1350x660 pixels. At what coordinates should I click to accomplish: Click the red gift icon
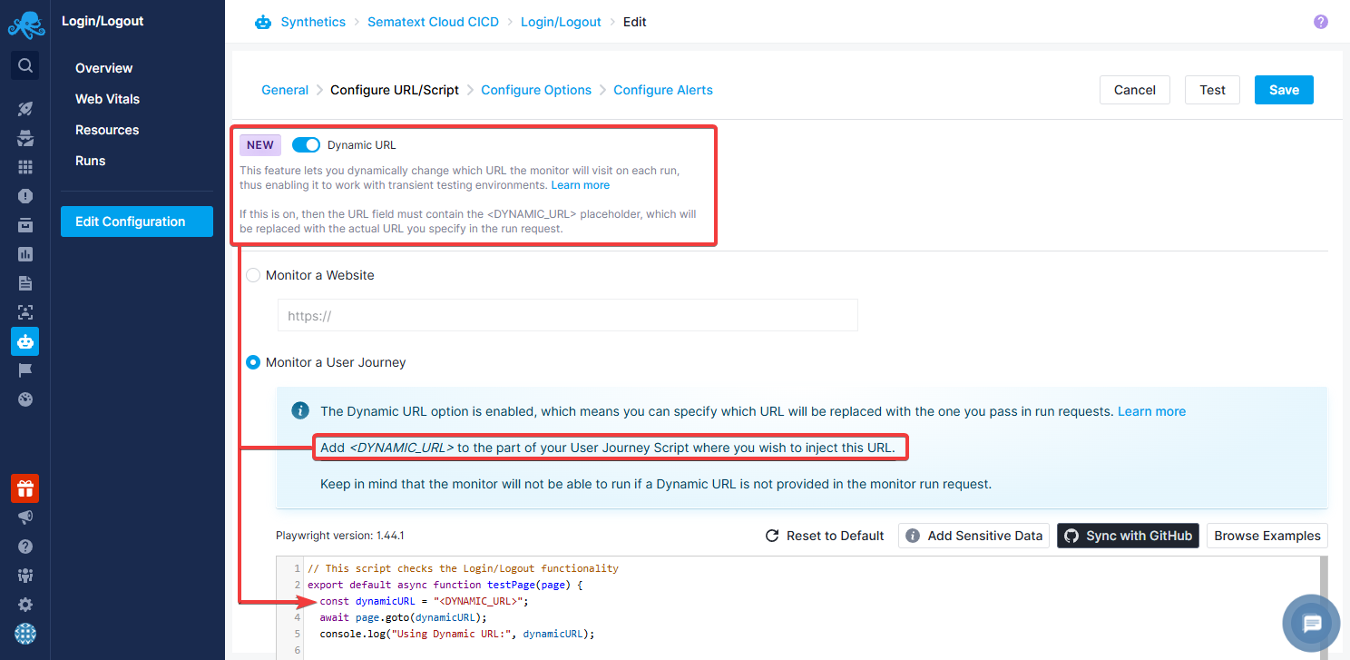[25, 488]
